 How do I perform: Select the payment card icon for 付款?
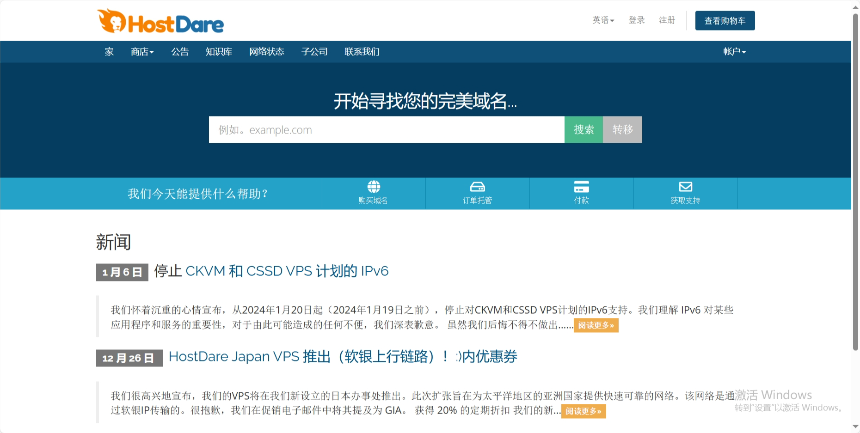(581, 187)
